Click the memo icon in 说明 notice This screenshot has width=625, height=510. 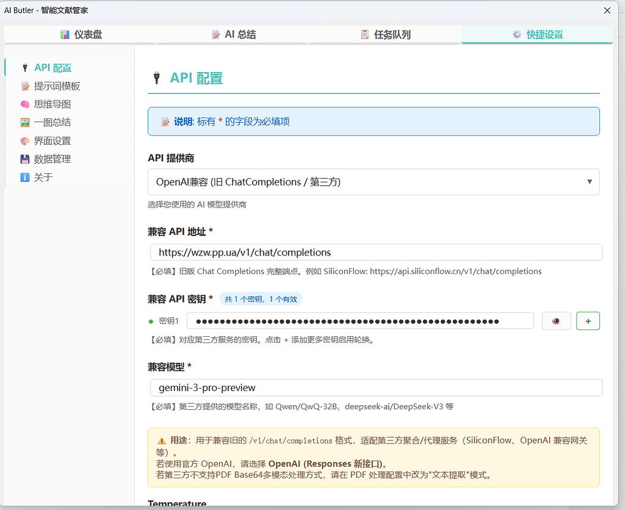click(x=165, y=122)
